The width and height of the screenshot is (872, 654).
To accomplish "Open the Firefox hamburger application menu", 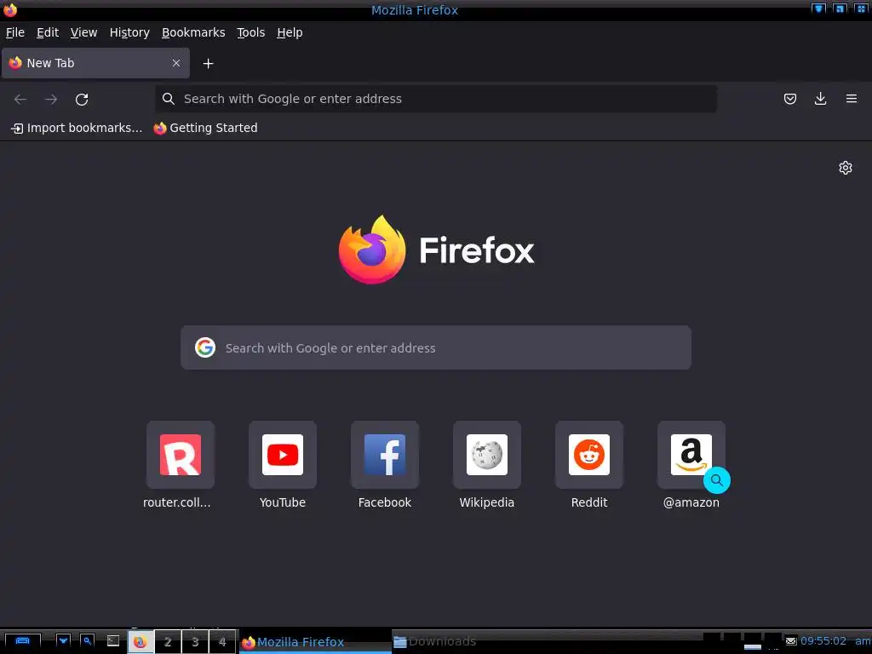I will click(x=851, y=99).
